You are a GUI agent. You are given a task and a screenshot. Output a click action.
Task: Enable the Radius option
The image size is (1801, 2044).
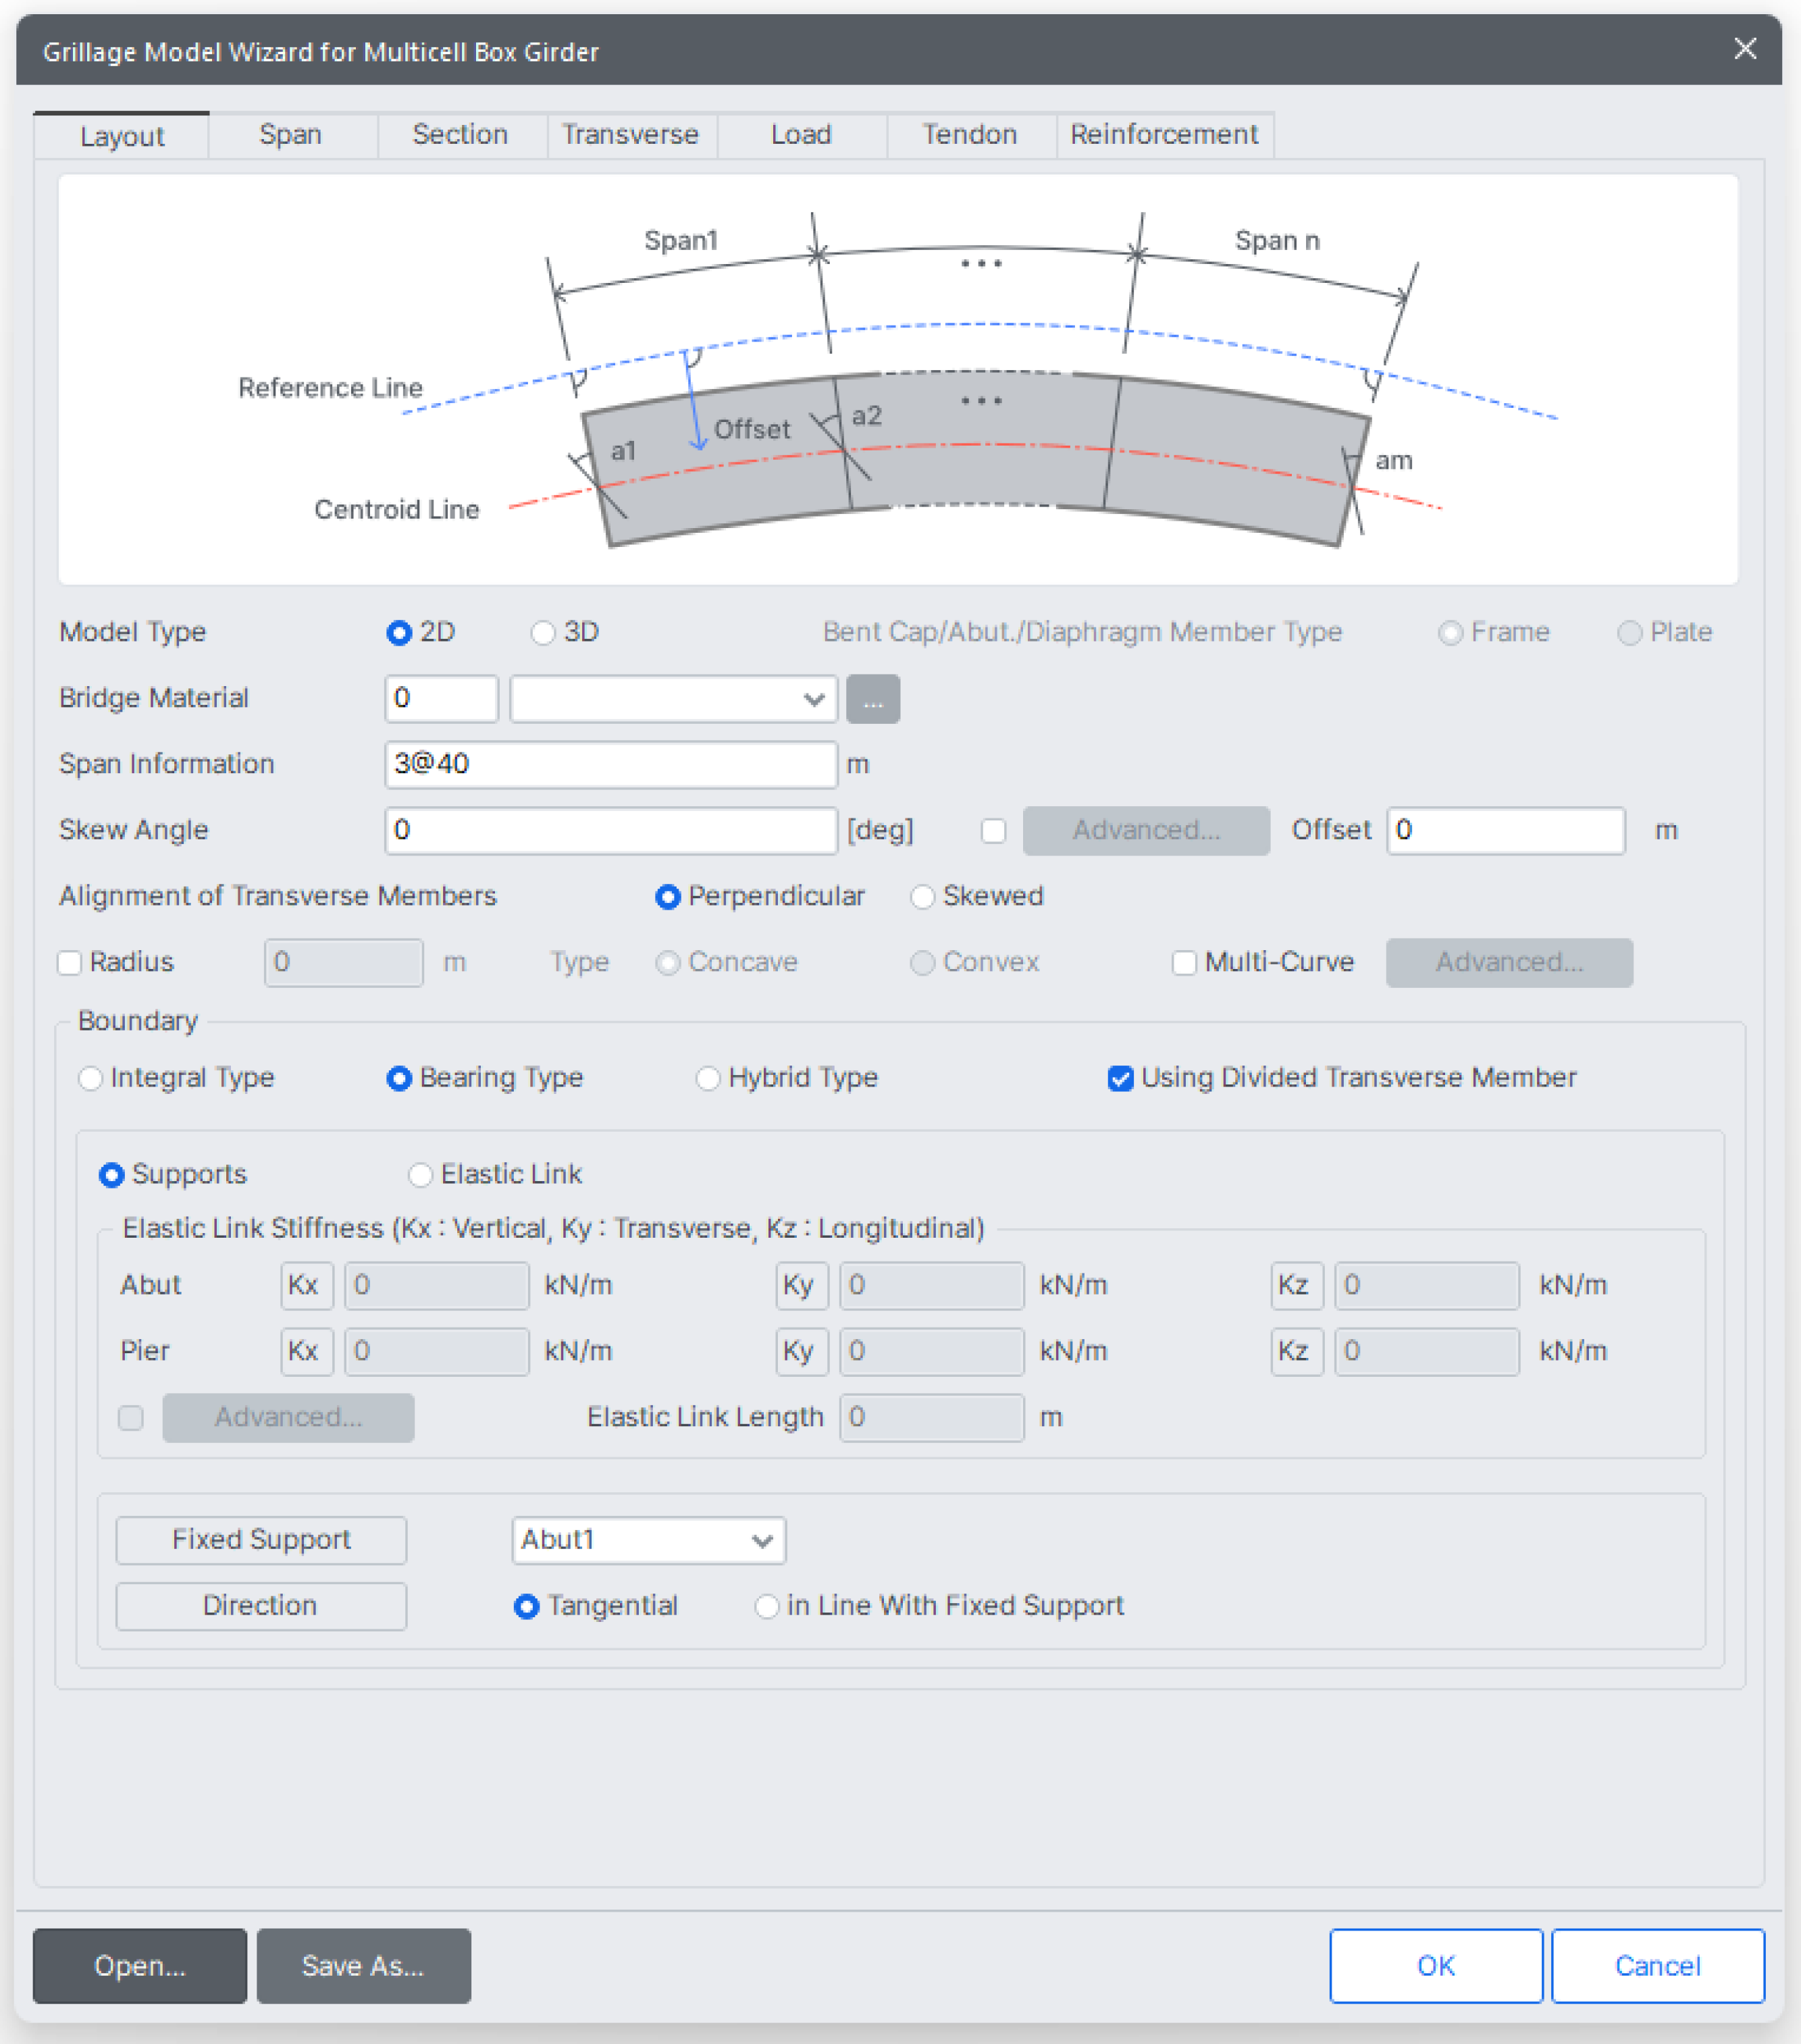[x=69, y=962]
